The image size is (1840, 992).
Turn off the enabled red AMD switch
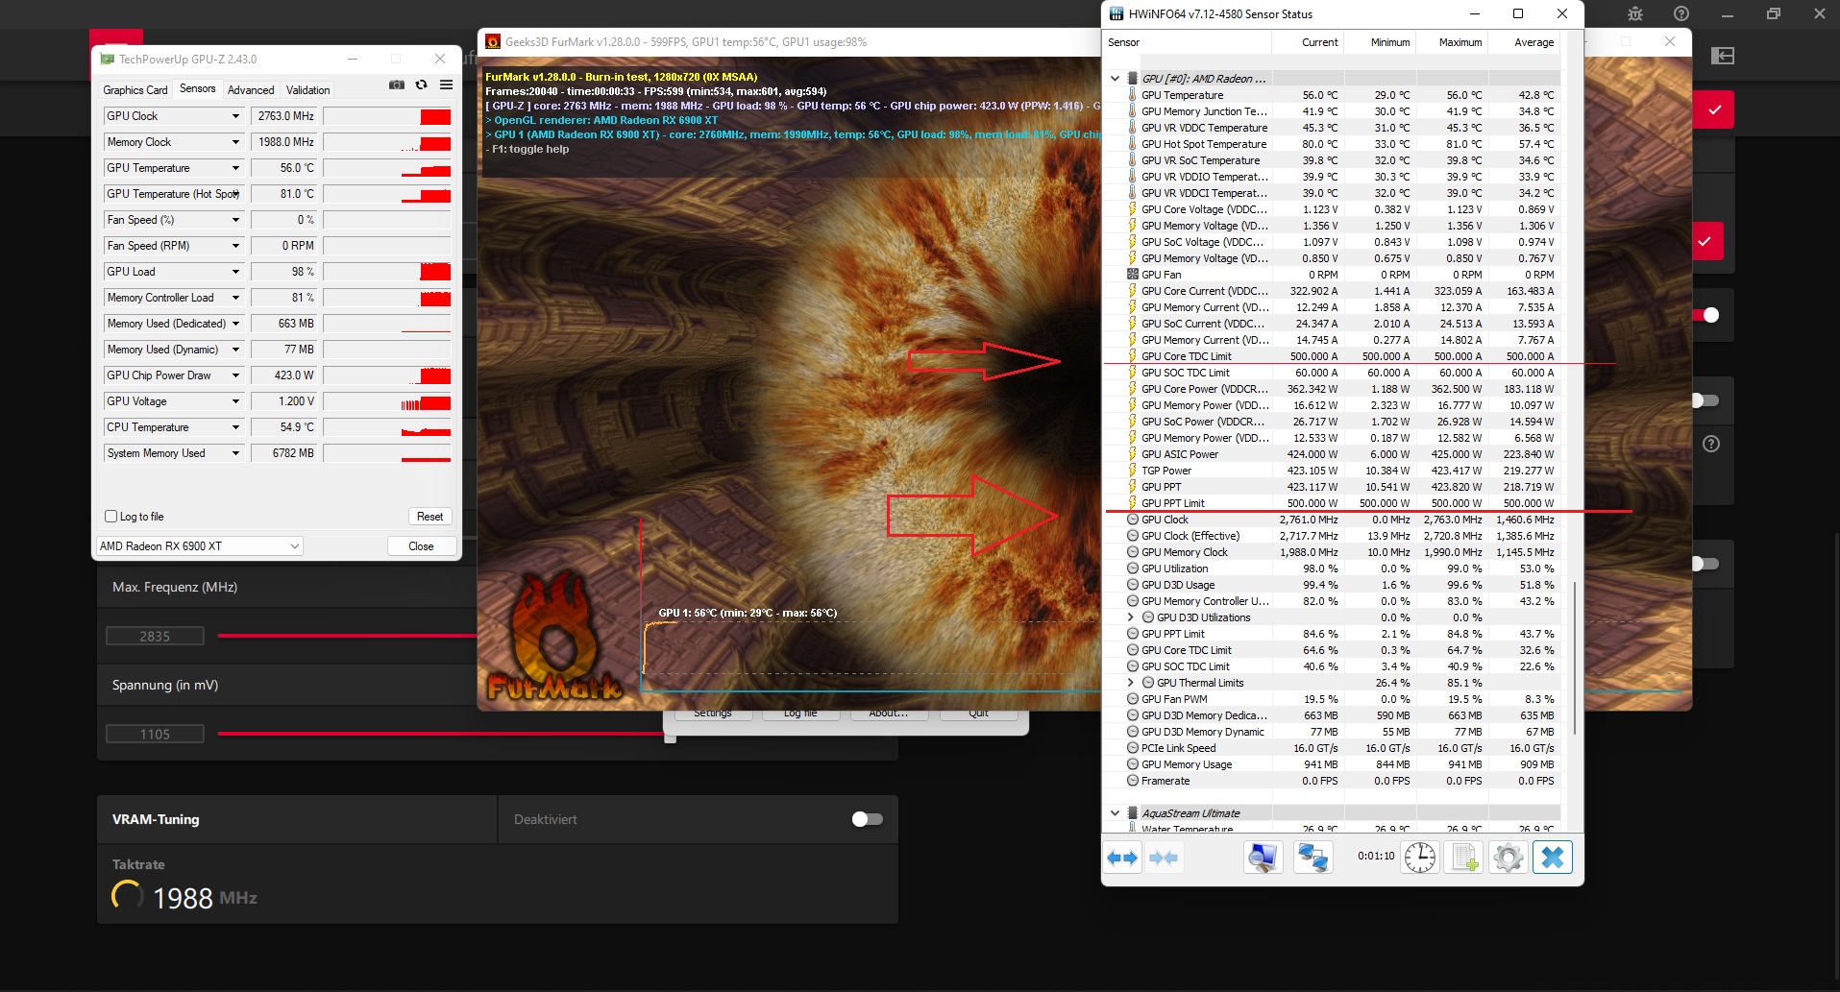pyautogui.click(x=1706, y=315)
